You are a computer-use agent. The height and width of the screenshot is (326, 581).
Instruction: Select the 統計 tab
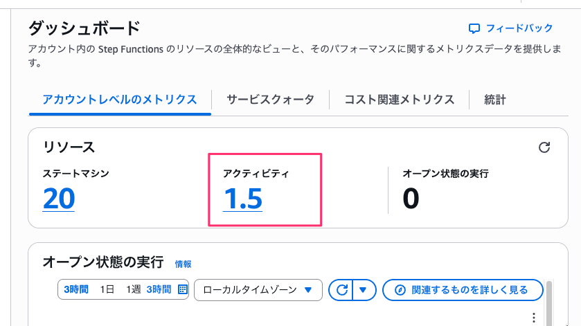coord(495,100)
